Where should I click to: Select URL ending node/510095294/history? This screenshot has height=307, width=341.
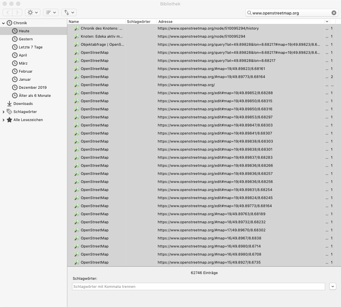pyautogui.click(x=208, y=28)
